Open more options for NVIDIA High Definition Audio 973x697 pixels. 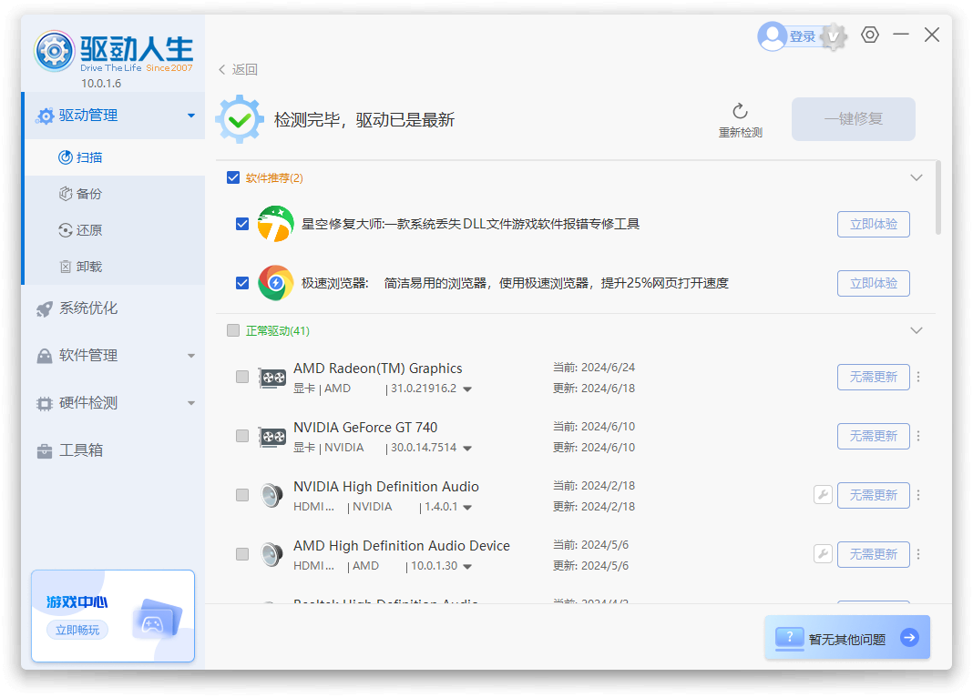[x=918, y=495]
